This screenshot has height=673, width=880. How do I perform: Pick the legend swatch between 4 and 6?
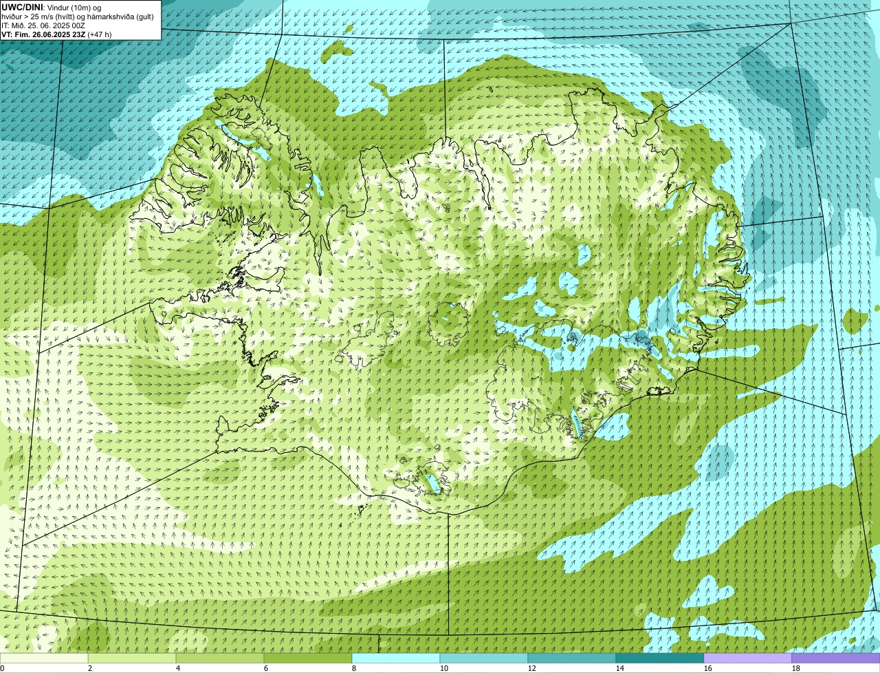(220, 659)
